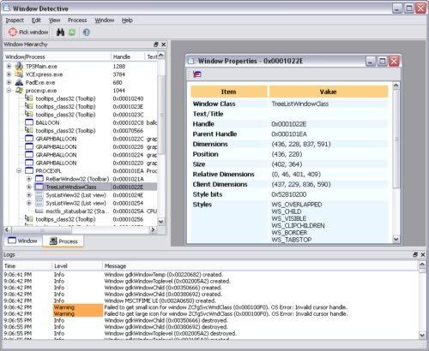This screenshot has width=429, height=351.
Task: Switch to the Process tab
Action: coord(63,241)
